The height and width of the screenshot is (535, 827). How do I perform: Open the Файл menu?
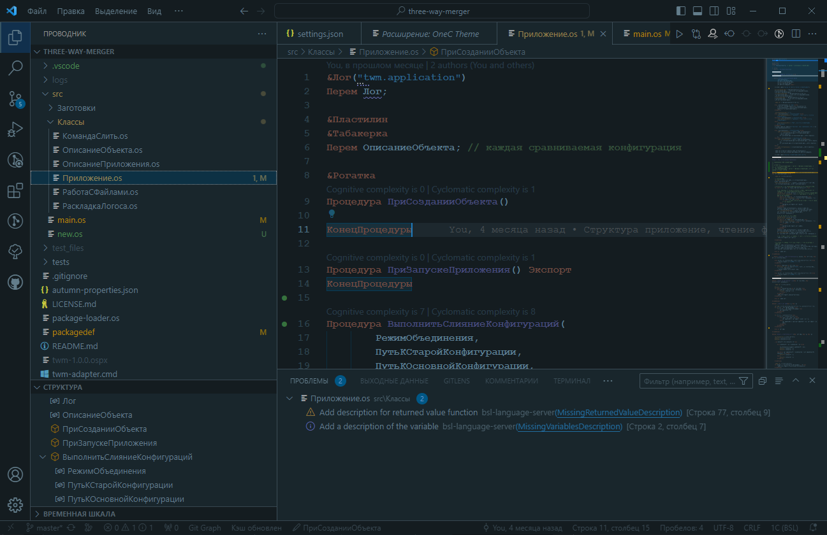click(x=37, y=11)
